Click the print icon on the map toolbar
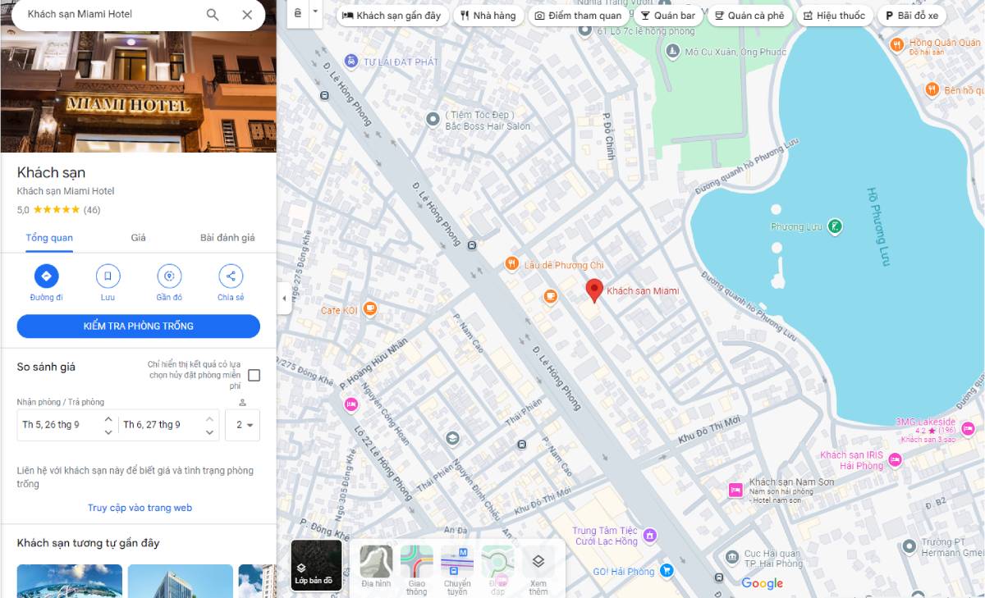This screenshot has height=598, width=985. click(297, 14)
